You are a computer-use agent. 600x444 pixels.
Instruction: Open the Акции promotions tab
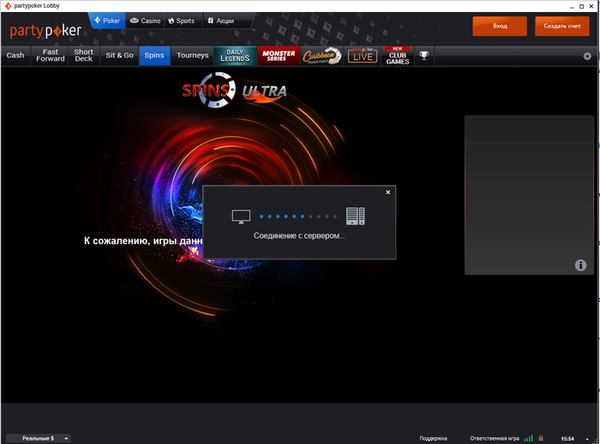click(x=221, y=21)
